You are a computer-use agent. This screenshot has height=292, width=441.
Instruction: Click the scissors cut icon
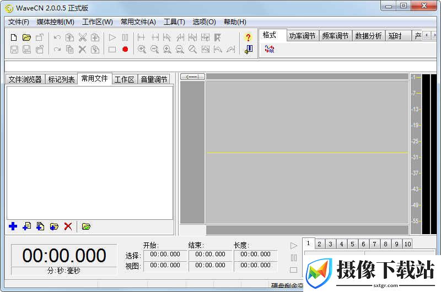(x=82, y=37)
